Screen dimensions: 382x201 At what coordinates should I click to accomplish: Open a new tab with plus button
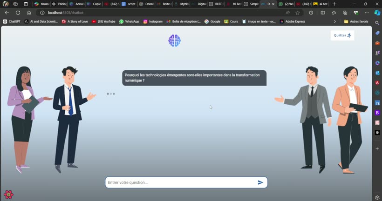pyautogui.click(x=334, y=4)
